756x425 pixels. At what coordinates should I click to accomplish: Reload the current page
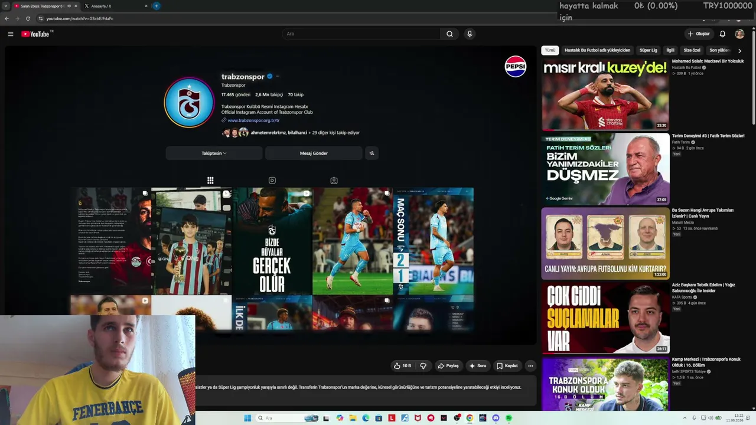coord(28,18)
